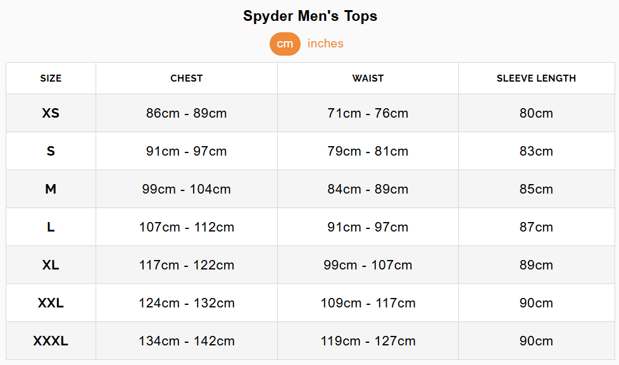
Task: Select the M size row label
Action: click(x=51, y=189)
